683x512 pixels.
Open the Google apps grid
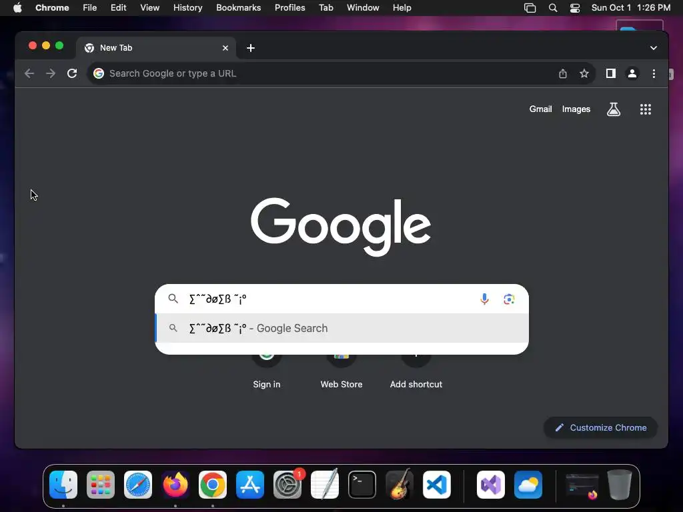coord(646,109)
